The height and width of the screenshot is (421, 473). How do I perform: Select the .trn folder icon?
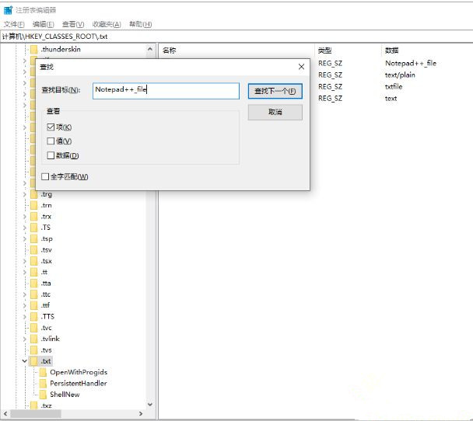point(34,205)
